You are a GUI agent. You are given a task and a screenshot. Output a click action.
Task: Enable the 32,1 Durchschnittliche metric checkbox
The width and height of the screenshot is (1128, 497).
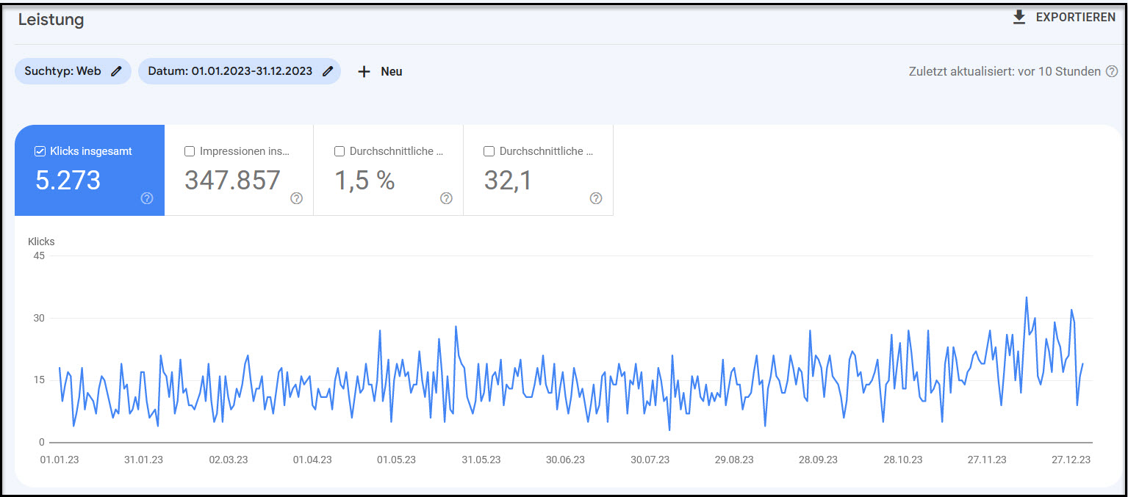(x=489, y=151)
